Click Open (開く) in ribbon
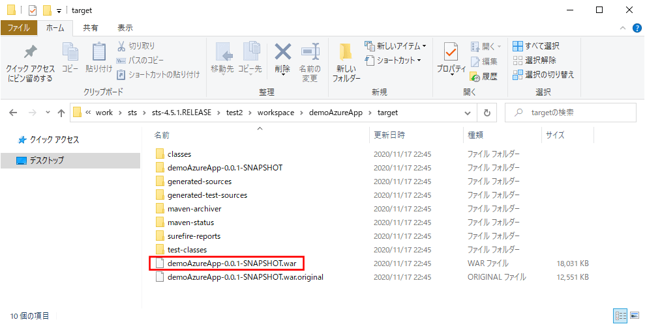 486,46
